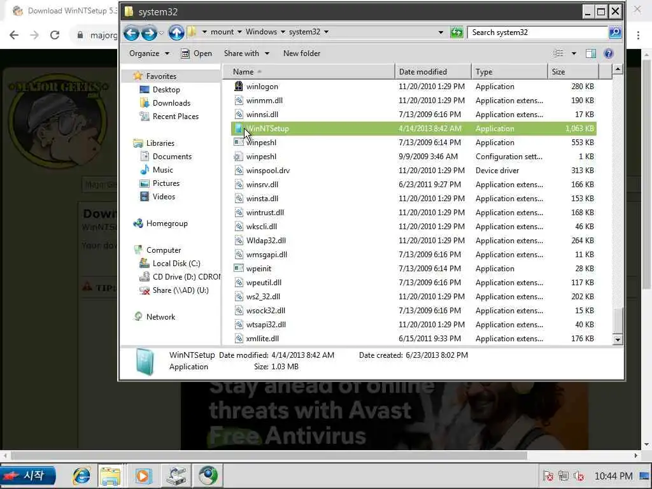The image size is (652, 489).
Task: Click the Chrome browser taskbar icon
Action: 208,476
